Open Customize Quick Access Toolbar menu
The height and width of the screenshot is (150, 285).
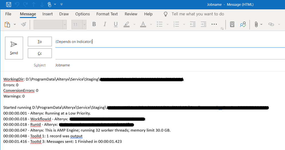pyautogui.click(x=61, y=4)
